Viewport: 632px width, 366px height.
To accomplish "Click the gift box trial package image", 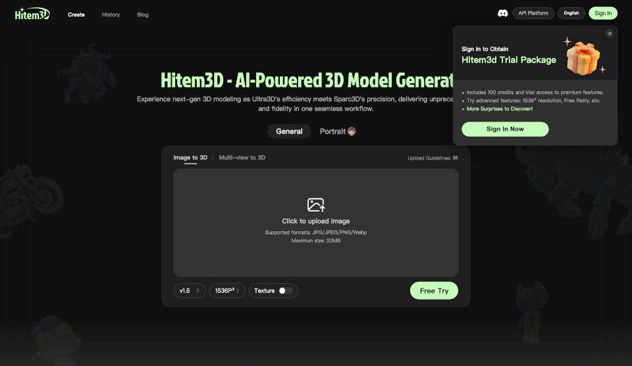I will [583, 58].
